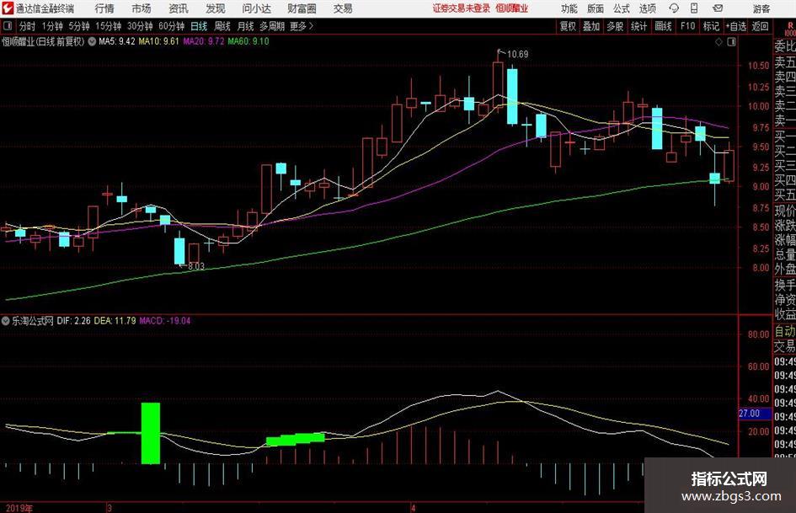Click the MACD: -19.04 indicator value
This screenshot has width=796, height=513.
pos(164,321)
